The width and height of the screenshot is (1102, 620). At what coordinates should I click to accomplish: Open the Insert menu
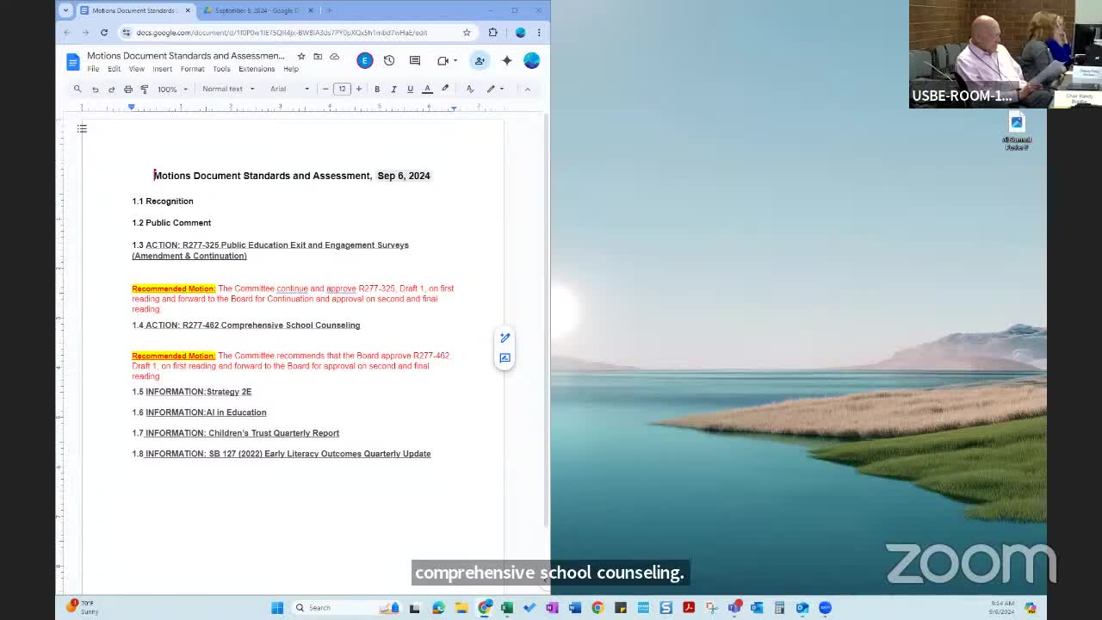coord(162,69)
